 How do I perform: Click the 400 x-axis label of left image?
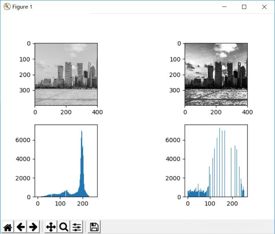[x=97, y=112]
